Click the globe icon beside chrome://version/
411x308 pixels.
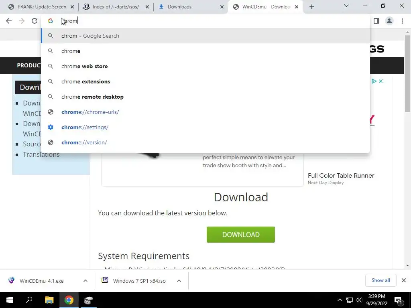[51, 142]
